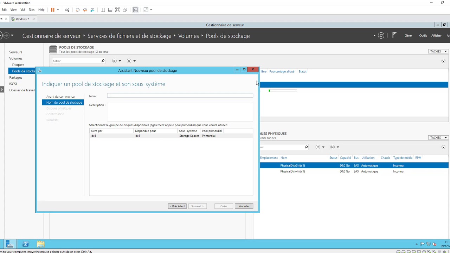
Task: Click the forward navigation arrow in Server Manager
Action: (6, 35)
